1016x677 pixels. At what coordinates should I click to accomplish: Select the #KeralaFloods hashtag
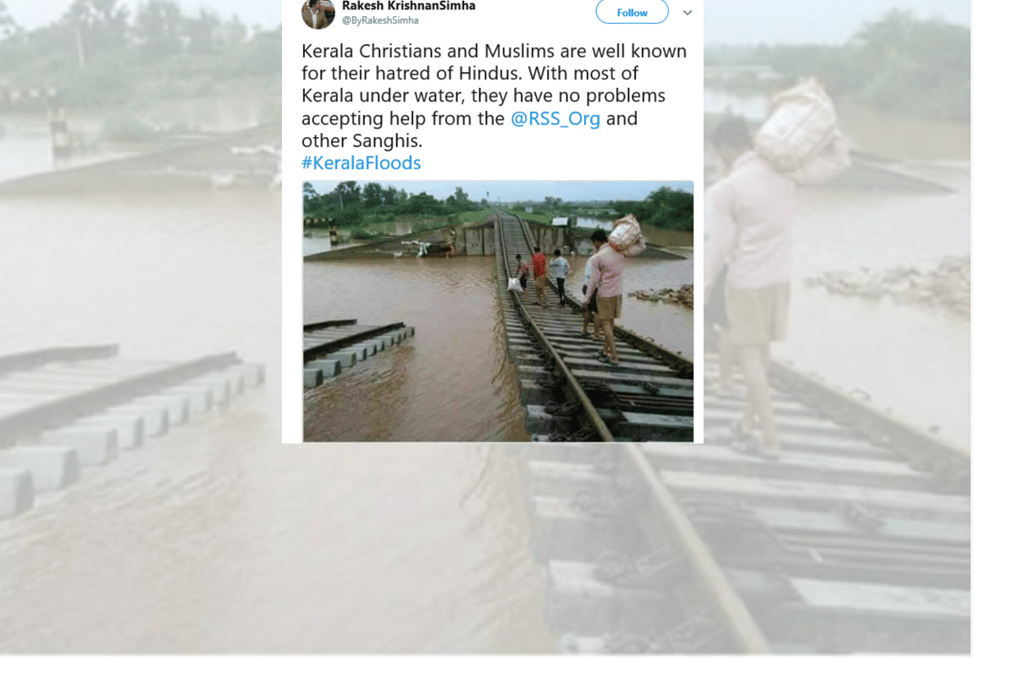362,162
